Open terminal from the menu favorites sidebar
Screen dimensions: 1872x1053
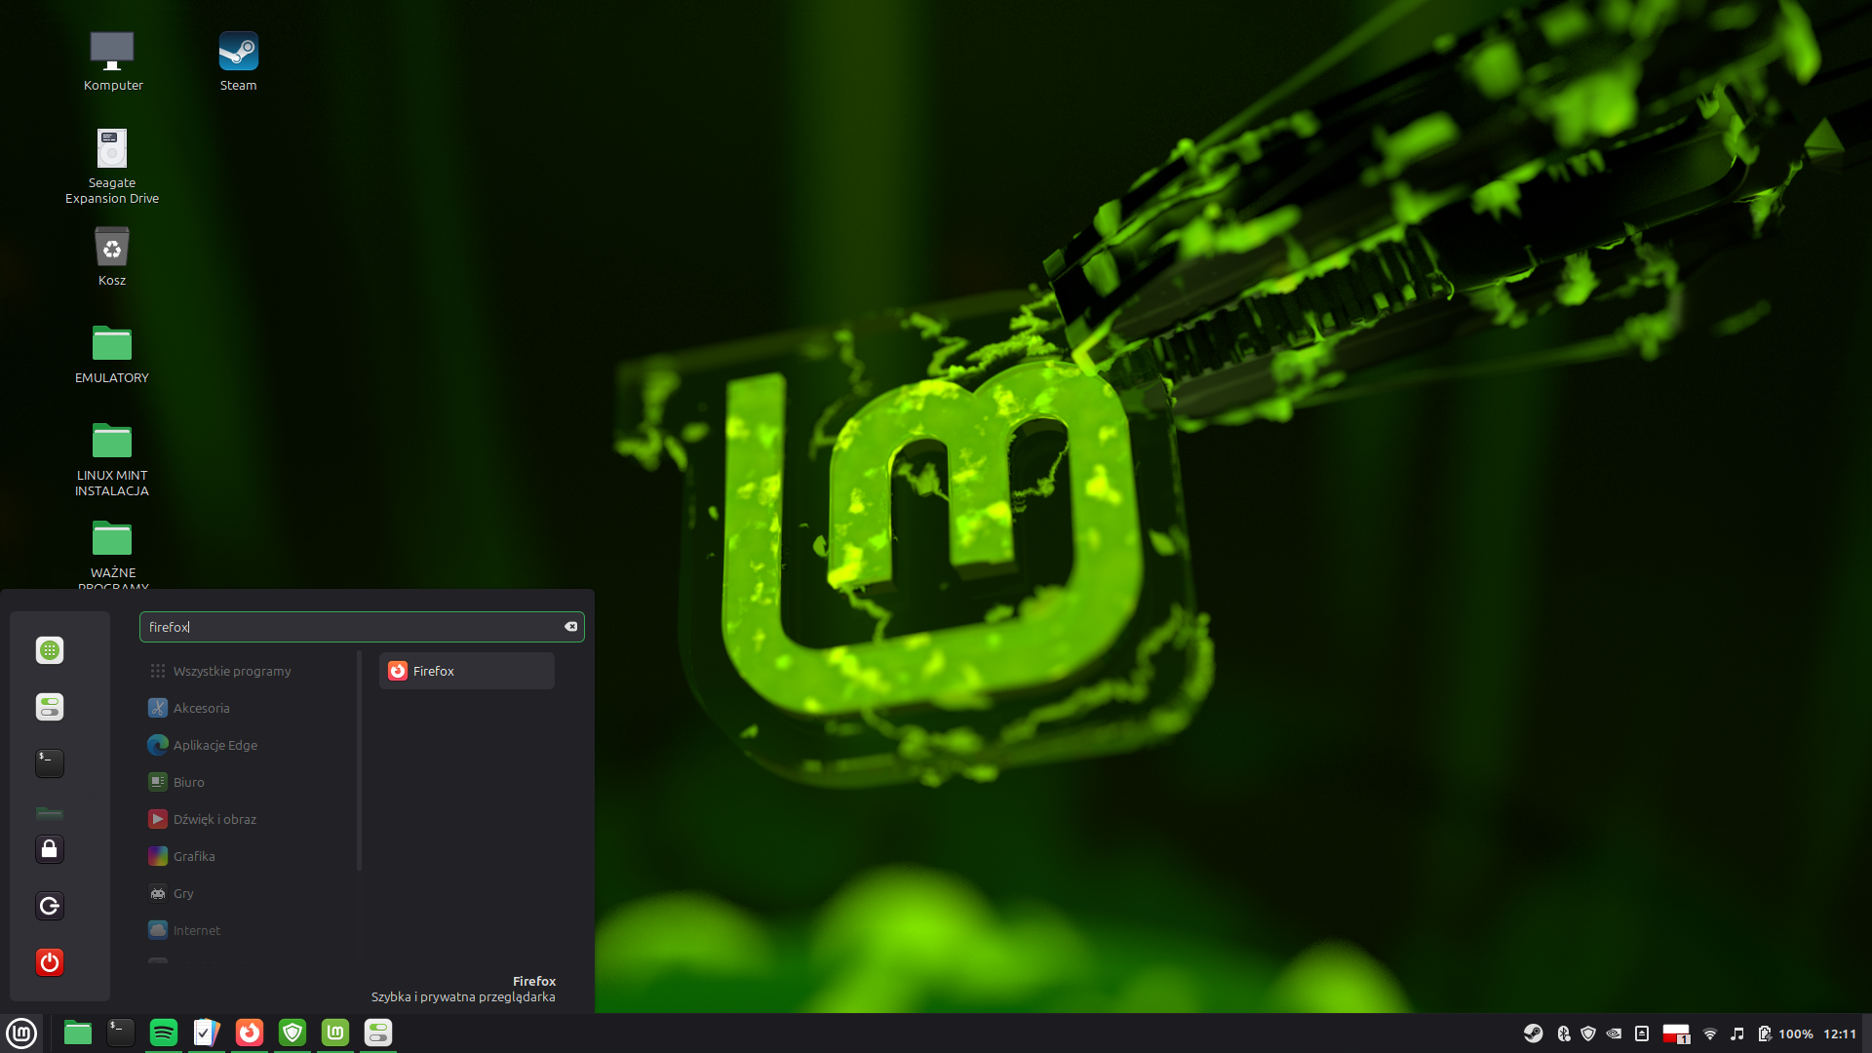click(x=50, y=762)
